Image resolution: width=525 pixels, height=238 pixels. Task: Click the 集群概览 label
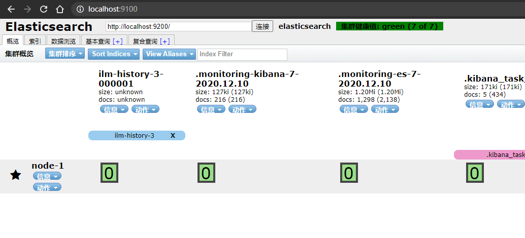click(x=19, y=54)
